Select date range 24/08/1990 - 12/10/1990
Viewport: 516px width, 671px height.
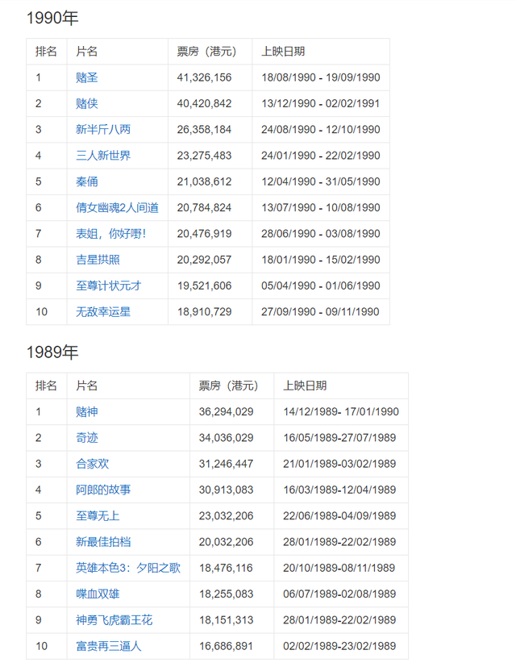click(321, 130)
